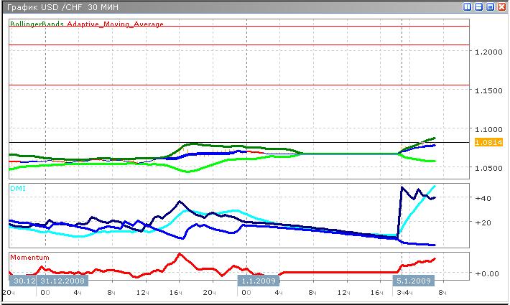Click the 1.0500 price axis label
Screen dimensions: 510x305
click(x=488, y=168)
